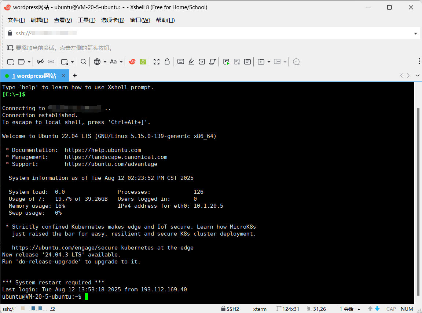Image resolution: width=422 pixels, height=313 pixels.
Task: Go to next tab with right chevron
Action: [408, 76]
